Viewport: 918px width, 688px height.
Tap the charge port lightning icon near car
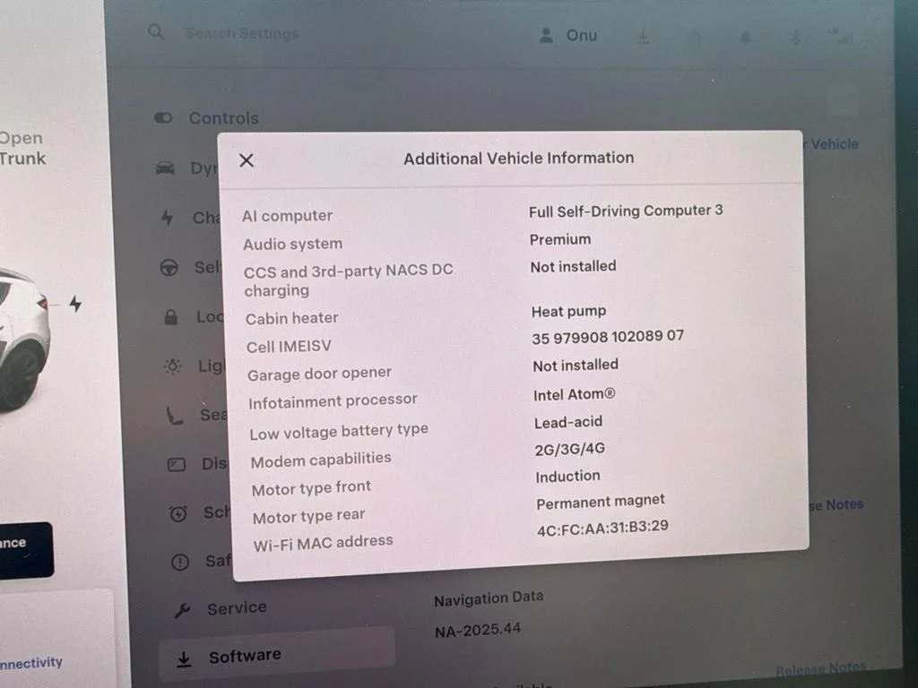(75, 304)
